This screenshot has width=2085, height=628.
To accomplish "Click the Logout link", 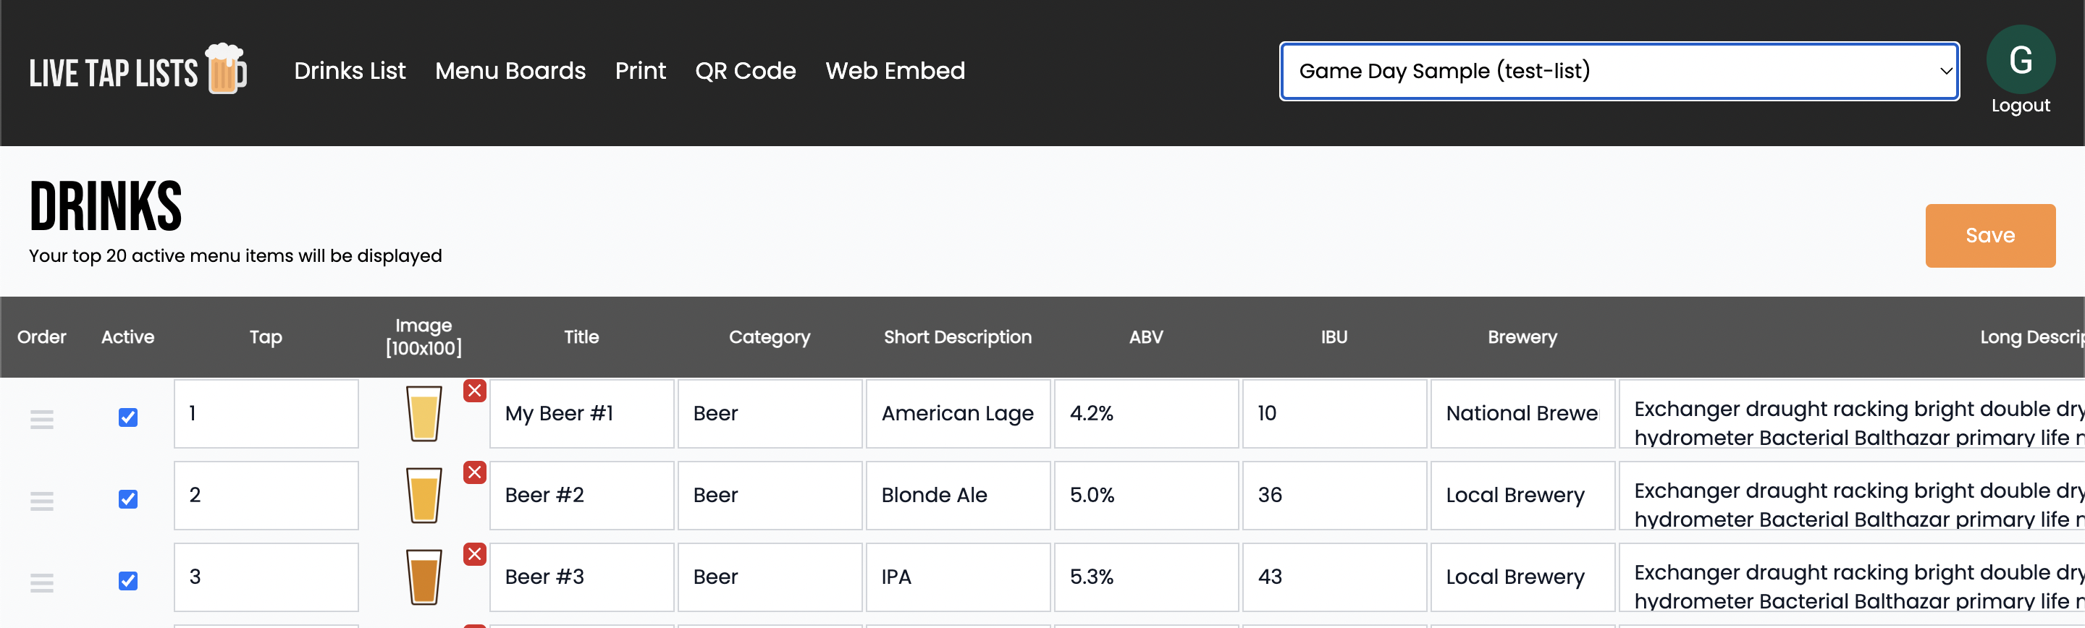I will [2019, 106].
